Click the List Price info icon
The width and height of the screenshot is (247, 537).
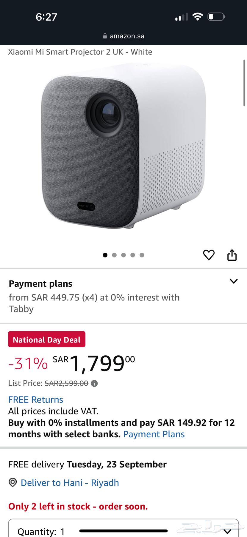point(94,383)
